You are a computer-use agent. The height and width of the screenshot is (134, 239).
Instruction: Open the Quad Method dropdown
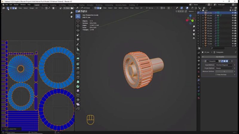[x=224, y=65]
